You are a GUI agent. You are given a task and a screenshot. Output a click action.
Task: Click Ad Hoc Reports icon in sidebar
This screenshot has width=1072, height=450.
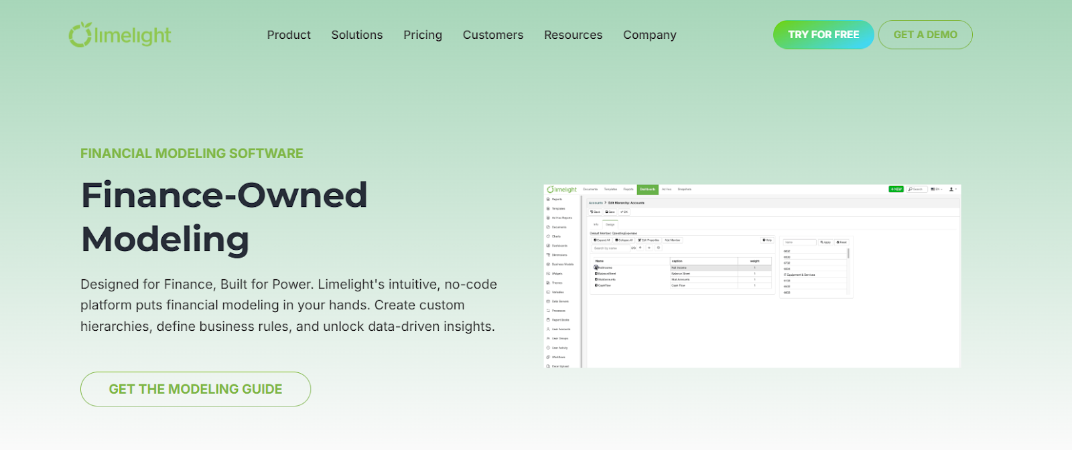(x=549, y=218)
